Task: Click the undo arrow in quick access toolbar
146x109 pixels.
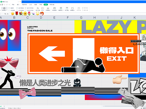Action: click(4, 4)
